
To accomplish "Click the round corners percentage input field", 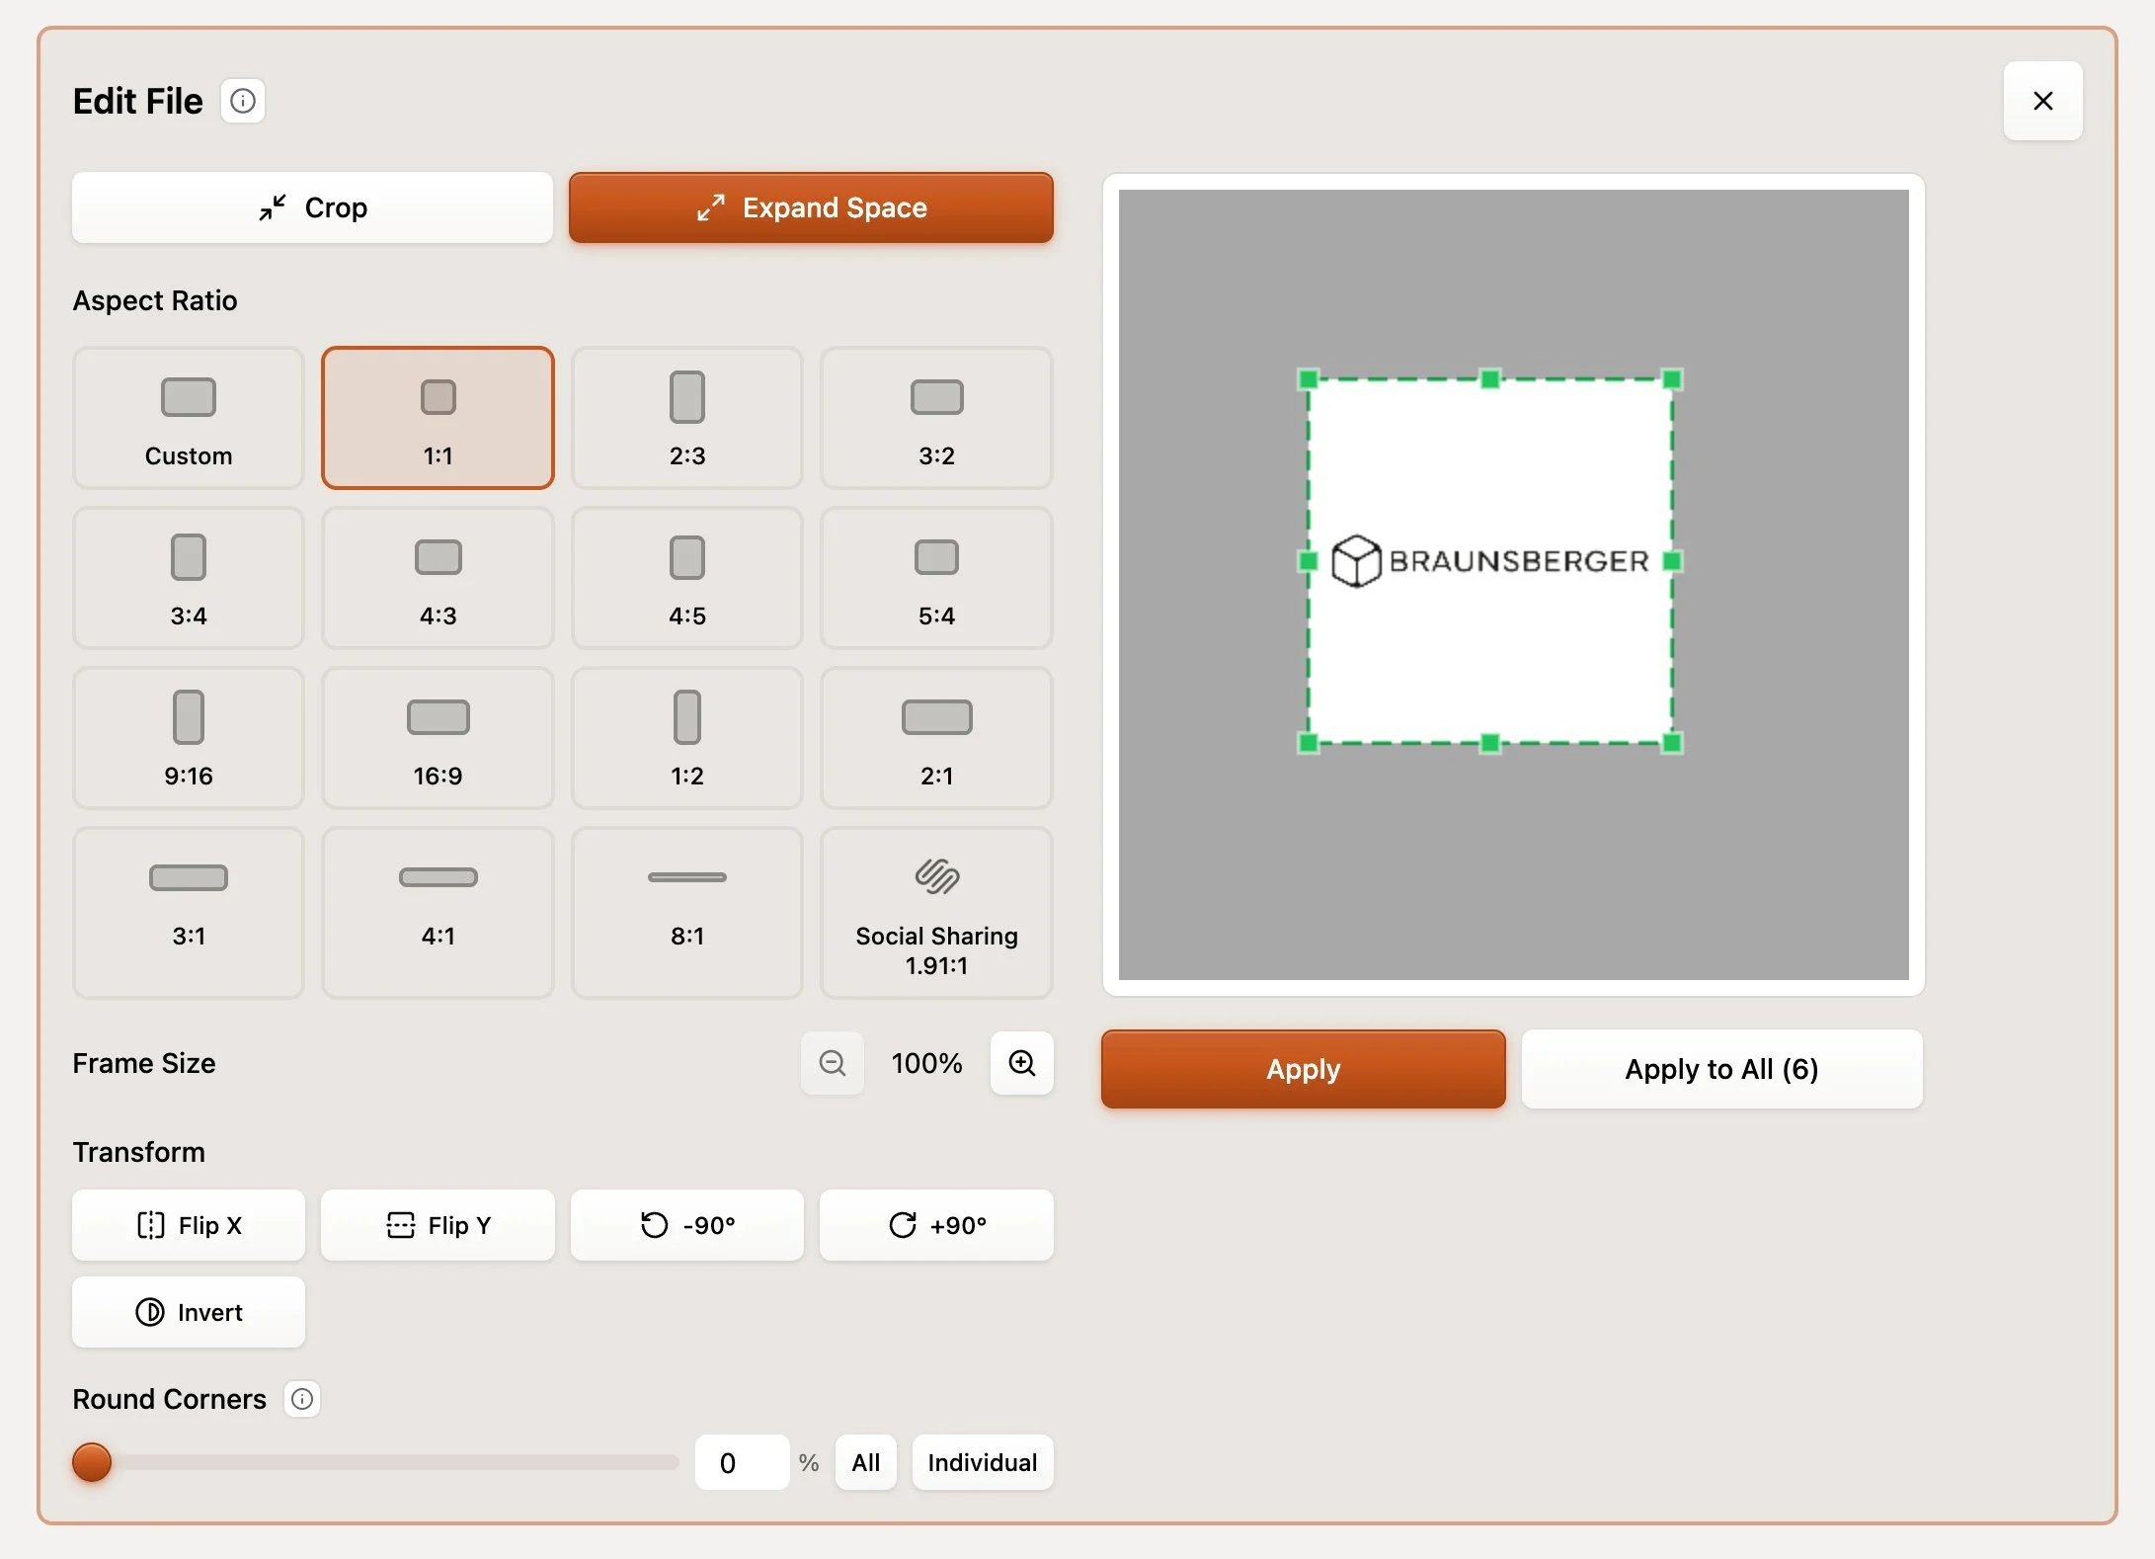I will click(741, 1462).
